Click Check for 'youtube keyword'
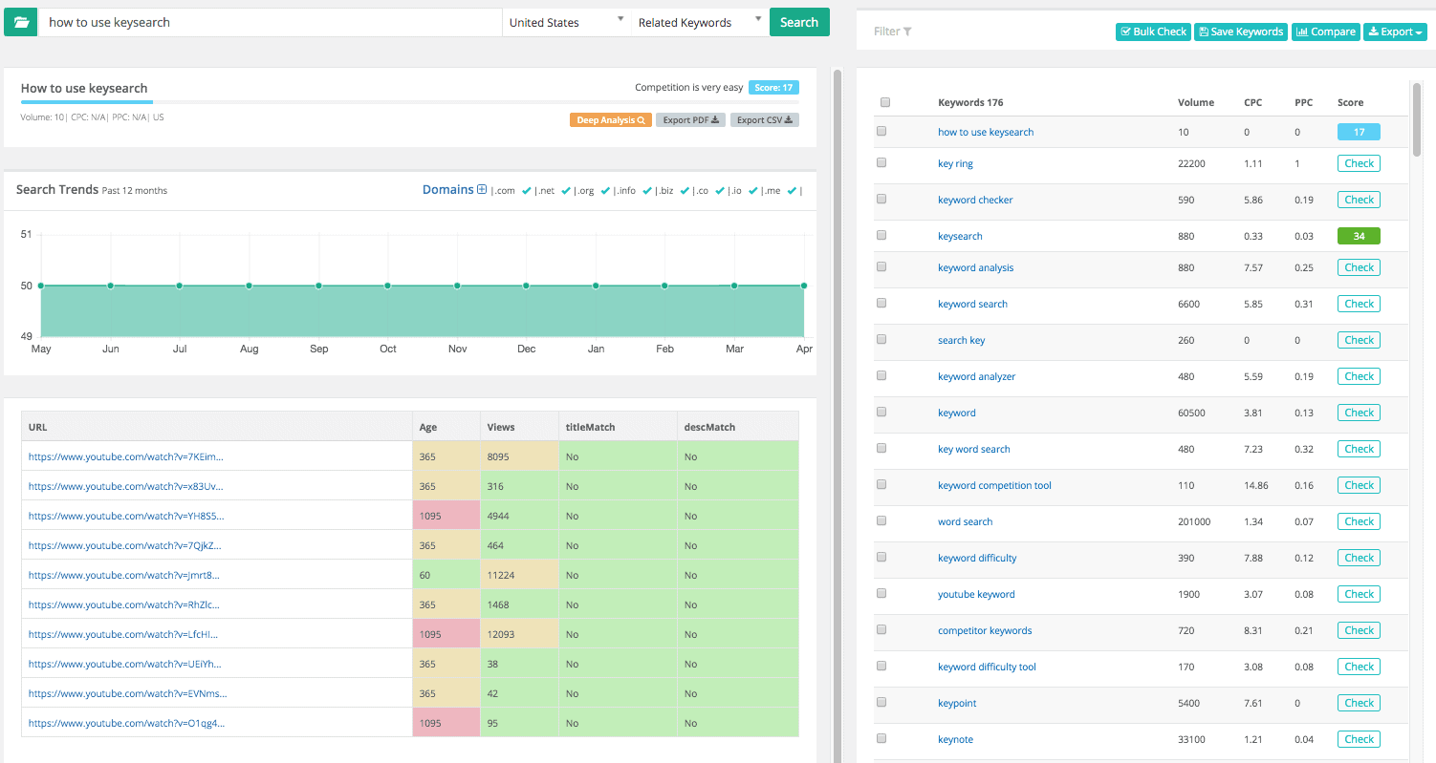Screen dimensions: 1436x763 [x=1359, y=594]
